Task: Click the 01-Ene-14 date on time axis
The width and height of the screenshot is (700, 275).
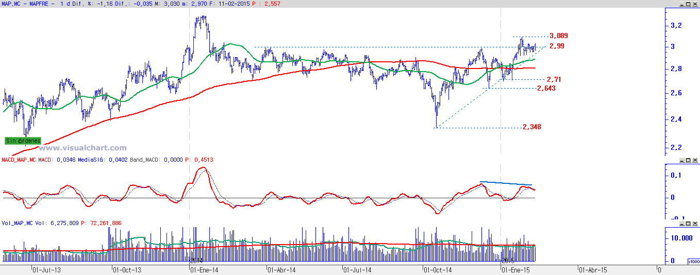Action: pyautogui.click(x=205, y=269)
